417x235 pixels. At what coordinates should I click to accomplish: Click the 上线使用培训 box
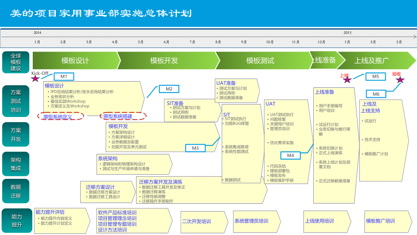click(x=327, y=221)
